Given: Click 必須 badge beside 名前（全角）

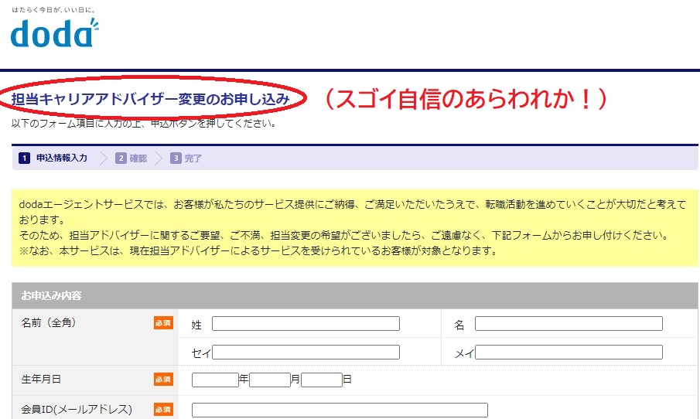Looking at the screenshot, I should tap(163, 323).
